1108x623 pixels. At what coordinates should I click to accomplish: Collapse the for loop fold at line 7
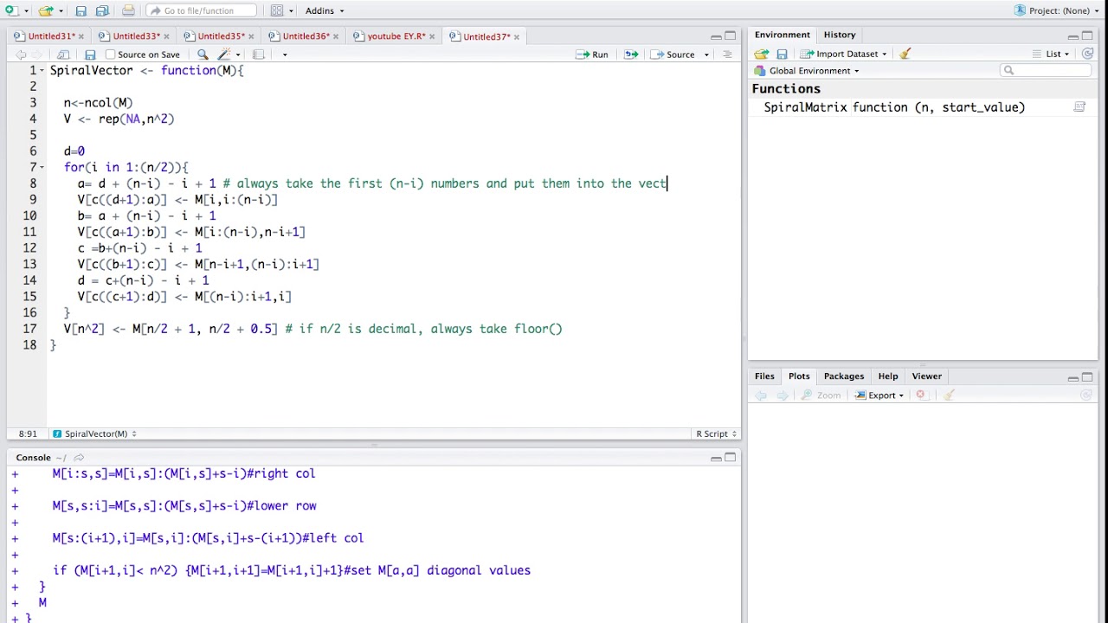click(42, 168)
